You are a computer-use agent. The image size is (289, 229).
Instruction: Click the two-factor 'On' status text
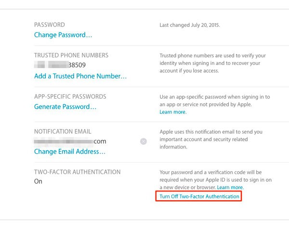[x=38, y=181]
